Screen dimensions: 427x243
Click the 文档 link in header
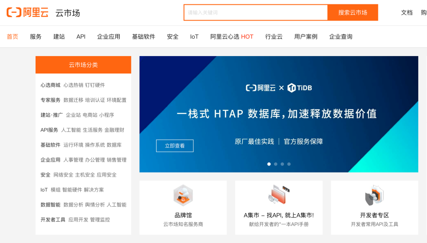click(407, 13)
